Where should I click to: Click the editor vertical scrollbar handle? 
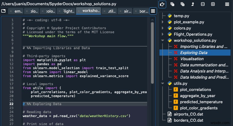click(152, 53)
